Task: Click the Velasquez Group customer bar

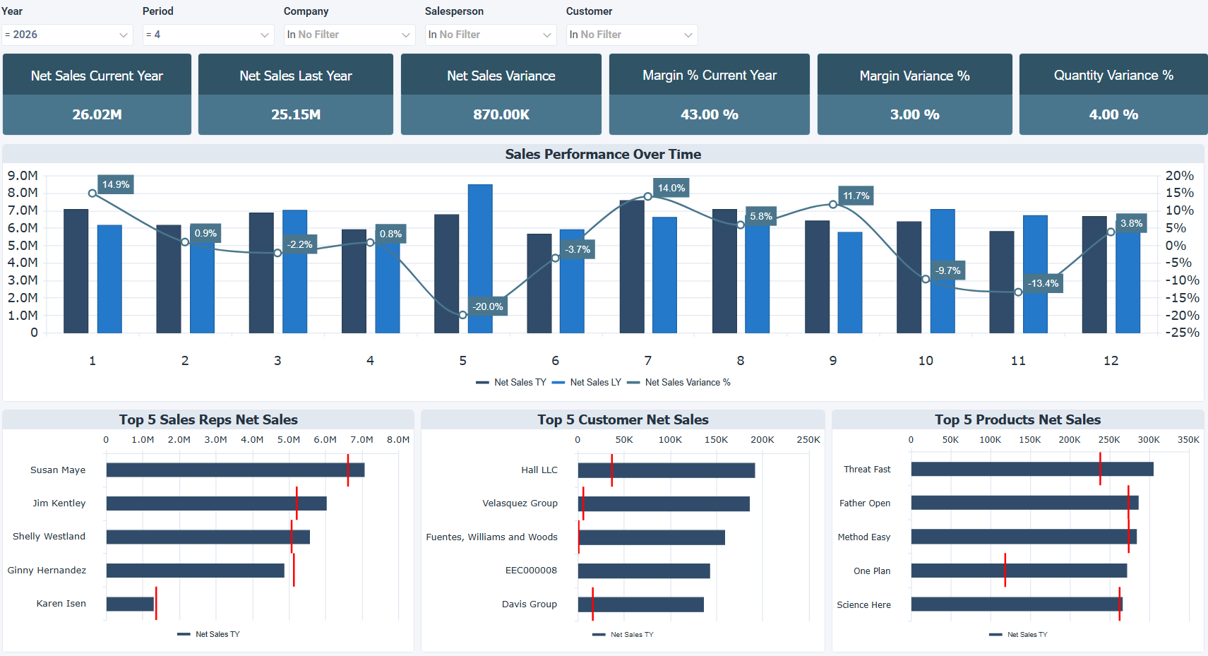Action: pyautogui.click(x=664, y=504)
